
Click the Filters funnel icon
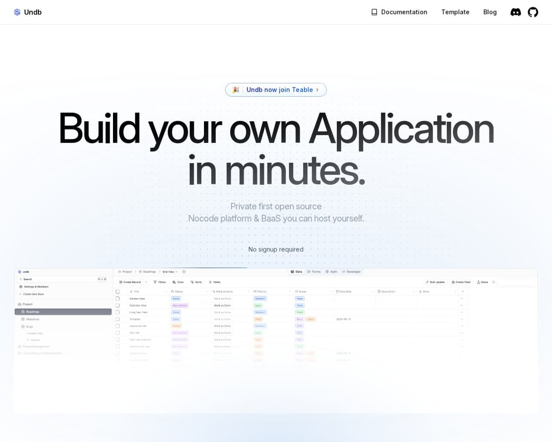click(x=155, y=282)
